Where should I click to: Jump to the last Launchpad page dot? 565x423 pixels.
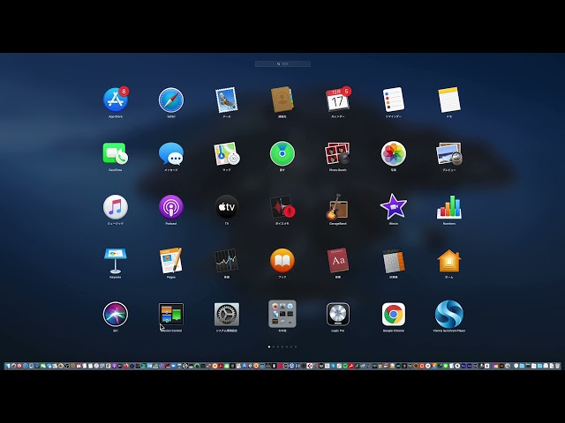pyautogui.click(x=296, y=346)
